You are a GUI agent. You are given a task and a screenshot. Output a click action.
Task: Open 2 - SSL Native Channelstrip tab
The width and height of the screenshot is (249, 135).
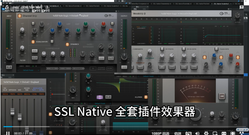click(x=161, y=4)
